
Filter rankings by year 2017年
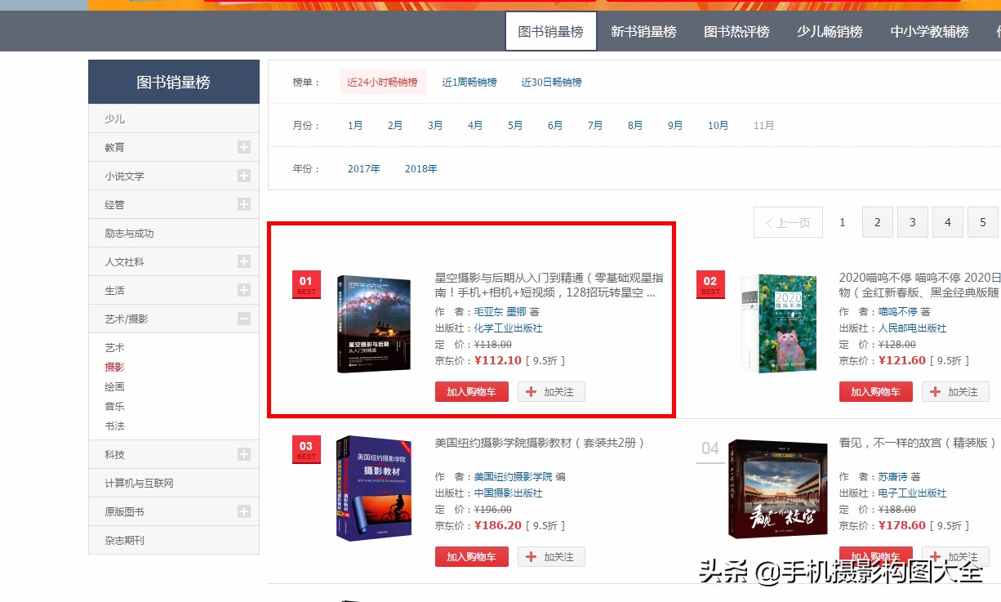click(364, 168)
